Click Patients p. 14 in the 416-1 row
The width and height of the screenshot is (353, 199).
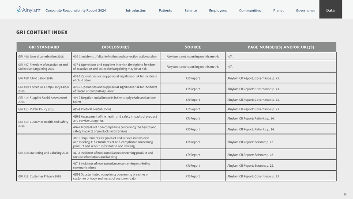[x=251, y=119]
